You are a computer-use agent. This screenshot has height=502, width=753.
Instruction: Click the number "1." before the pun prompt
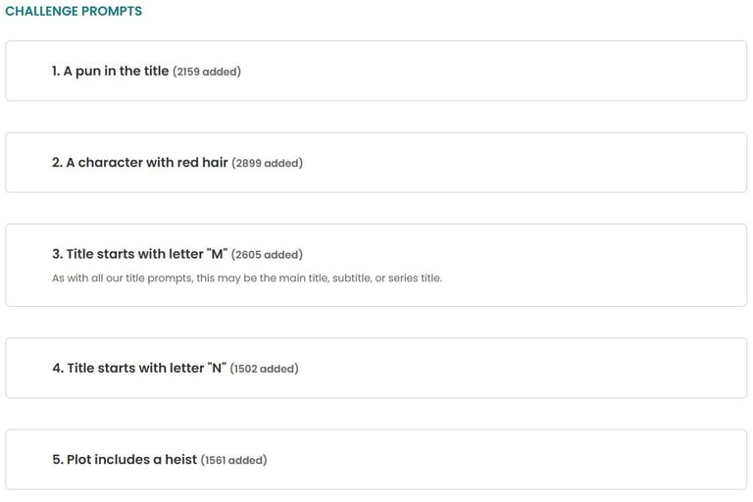[x=56, y=72]
